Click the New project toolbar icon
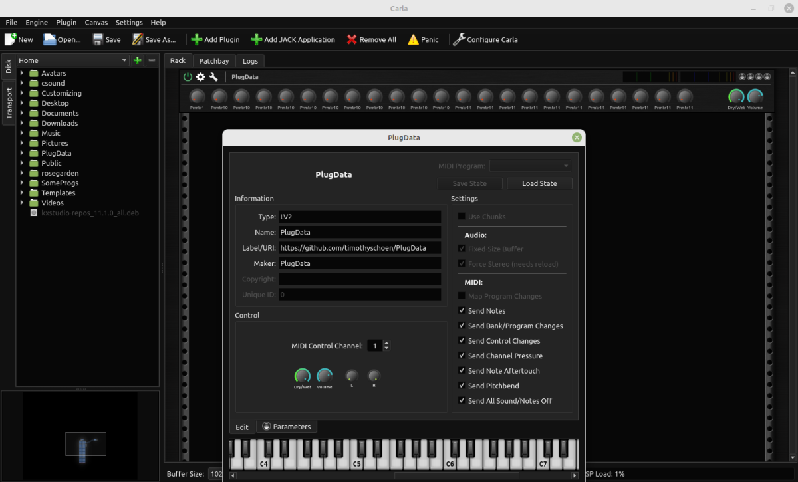The width and height of the screenshot is (798, 482). coord(10,39)
